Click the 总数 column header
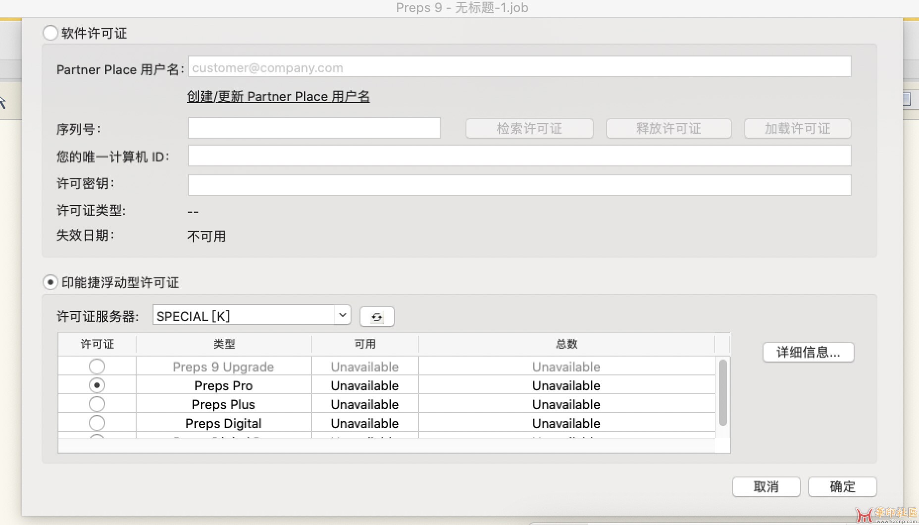The width and height of the screenshot is (919, 525). (566, 344)
